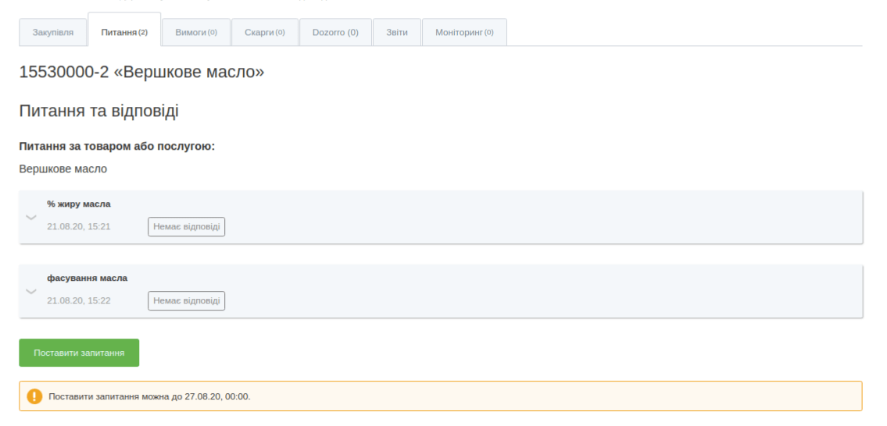Click the 'Питання та відповіді' heading
The height and width of the screenshot is (426, 887).
tap(98, 112)
